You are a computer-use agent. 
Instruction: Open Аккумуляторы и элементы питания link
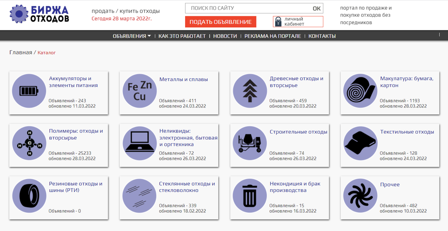[73, 82]
